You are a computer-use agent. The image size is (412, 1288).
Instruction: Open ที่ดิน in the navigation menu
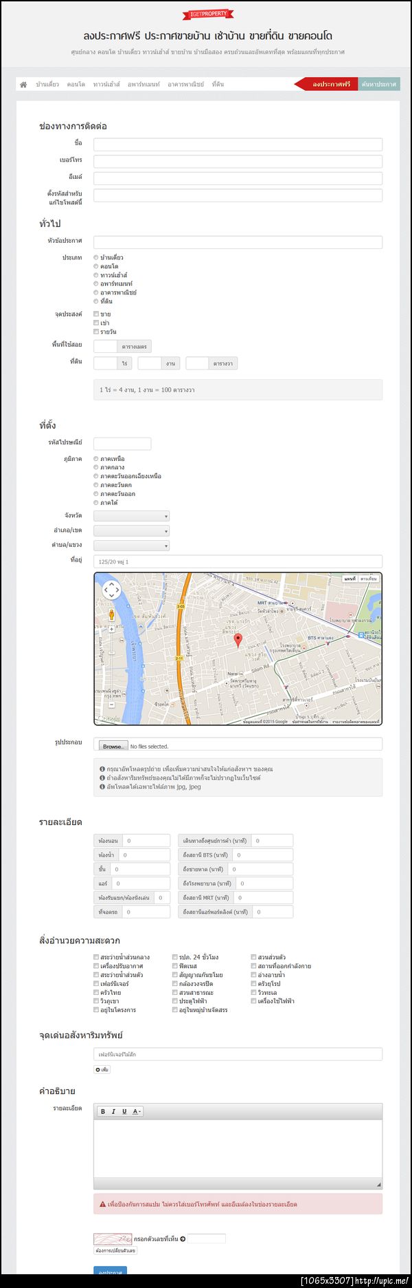click(218, 84)
